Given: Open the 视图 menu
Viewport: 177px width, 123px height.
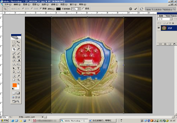Looking at the screenshot, I should pyautogui.click(x=64, y=5).
